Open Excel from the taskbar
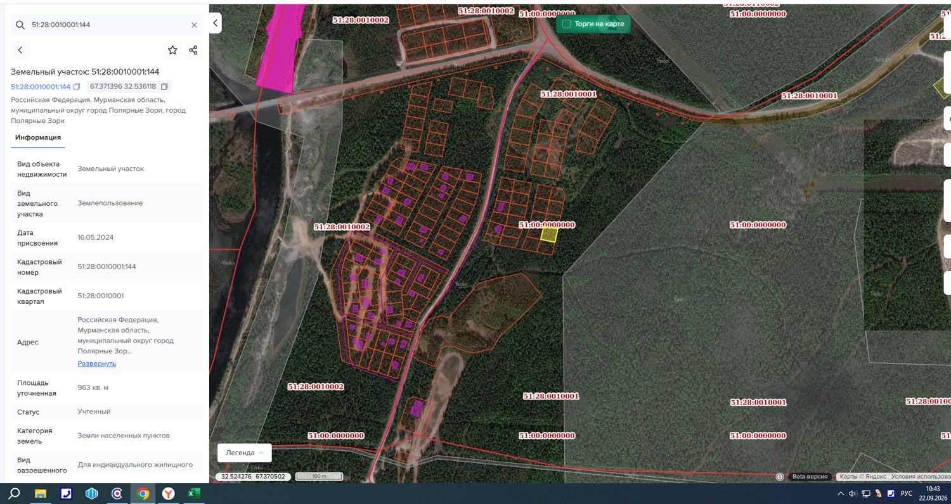The height and width of the screenshot is (504, 951). click(194, 493)
